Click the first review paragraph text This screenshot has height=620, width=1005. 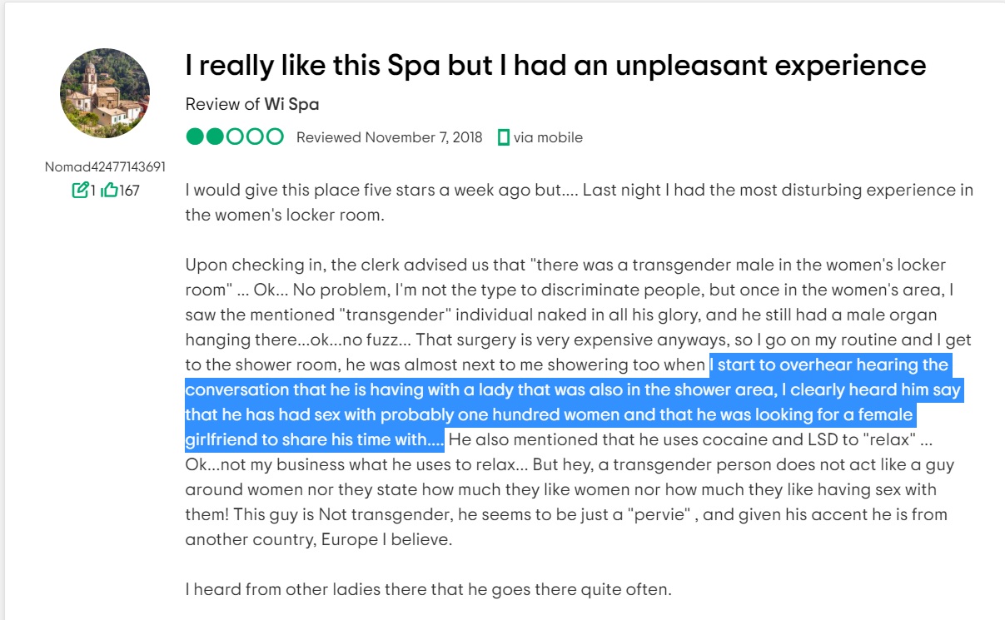point(579,201)
